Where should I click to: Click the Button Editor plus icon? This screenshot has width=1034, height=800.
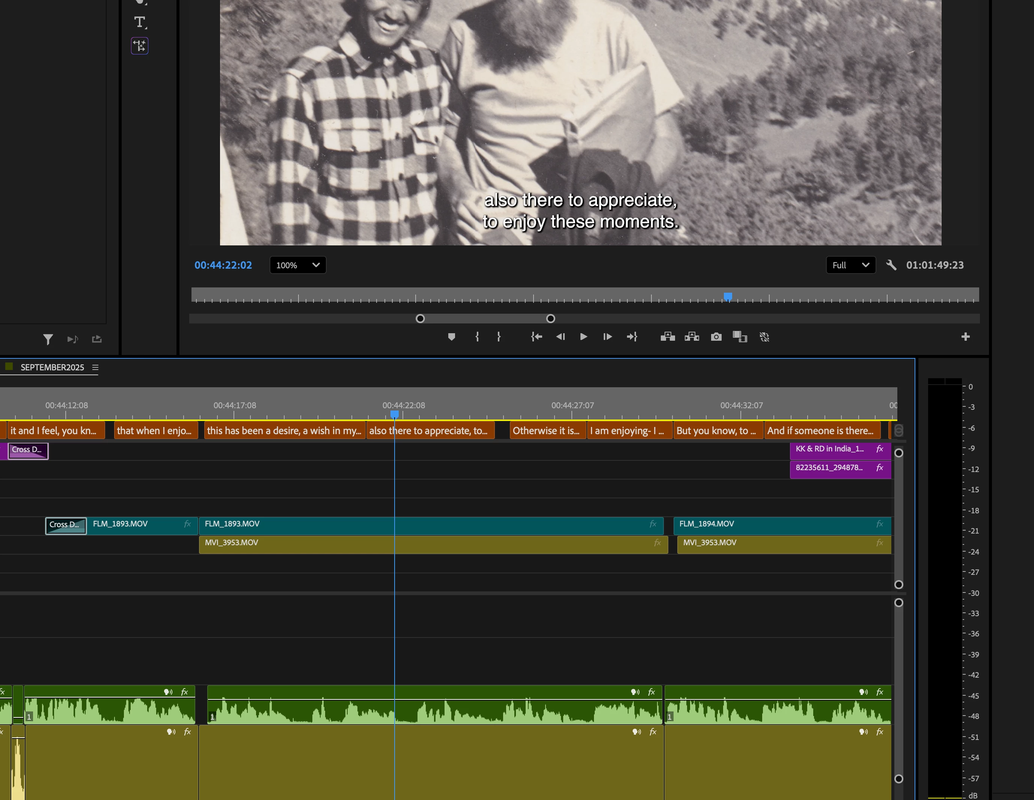965,337
